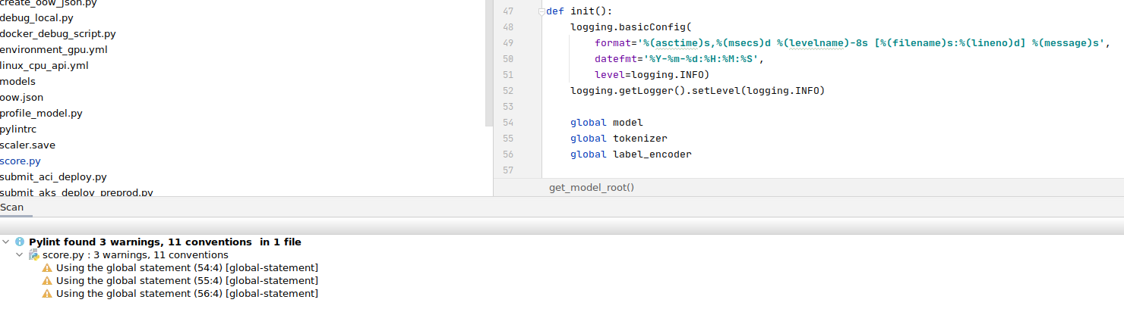Click warning icon for global statement 55:4
The image size is (1124, 309).
47,281
